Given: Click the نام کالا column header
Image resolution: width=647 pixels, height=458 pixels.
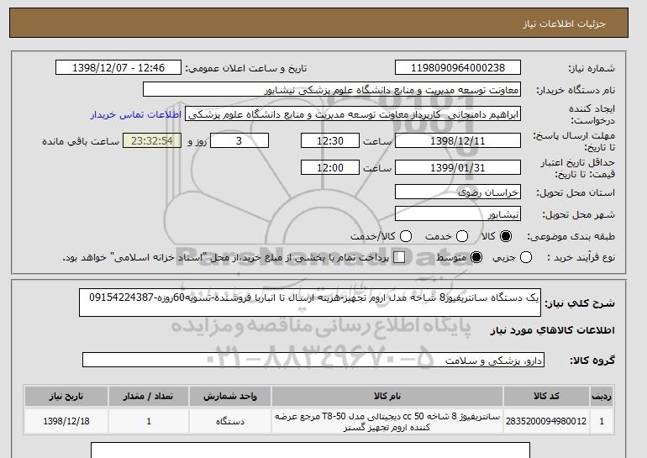Looking at the screenshot, I should 387,396.
